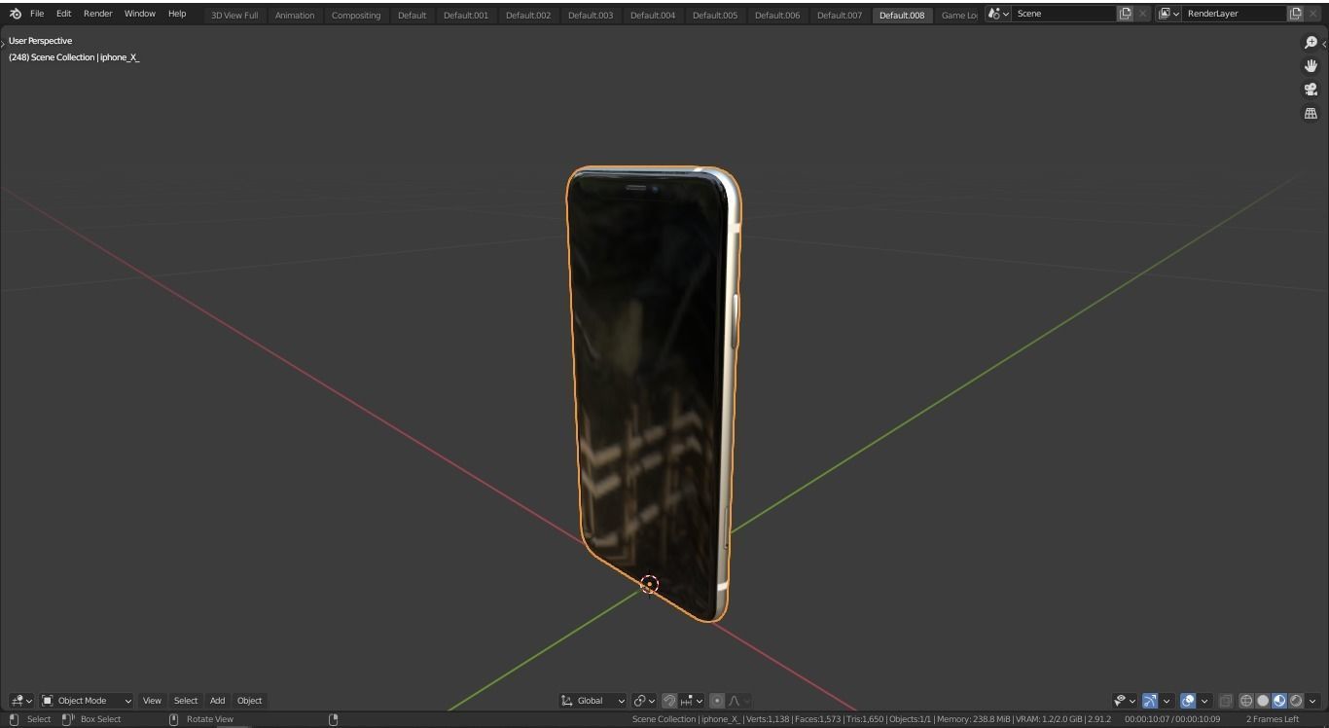The height and width of the screenshot is (728, 1329).
Task: Open the Global transform orientation dropdown
Action: tap(593, 701)
